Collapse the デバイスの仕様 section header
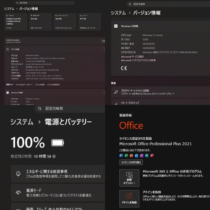This screenshot has width=210, height=210. pos(55,49)
